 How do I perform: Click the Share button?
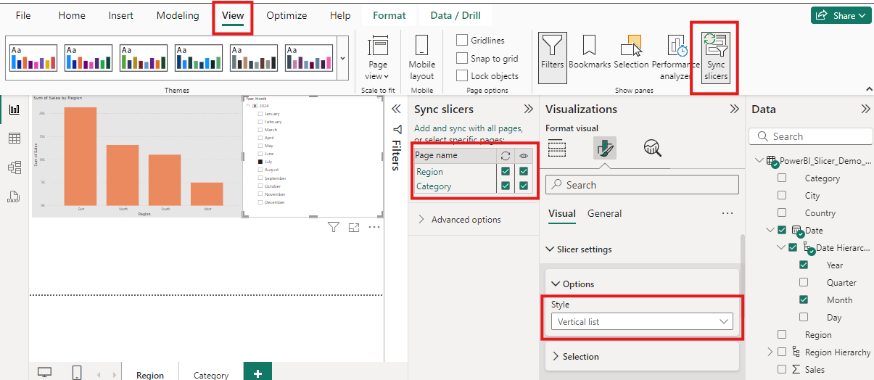click(x=841, y=15)
